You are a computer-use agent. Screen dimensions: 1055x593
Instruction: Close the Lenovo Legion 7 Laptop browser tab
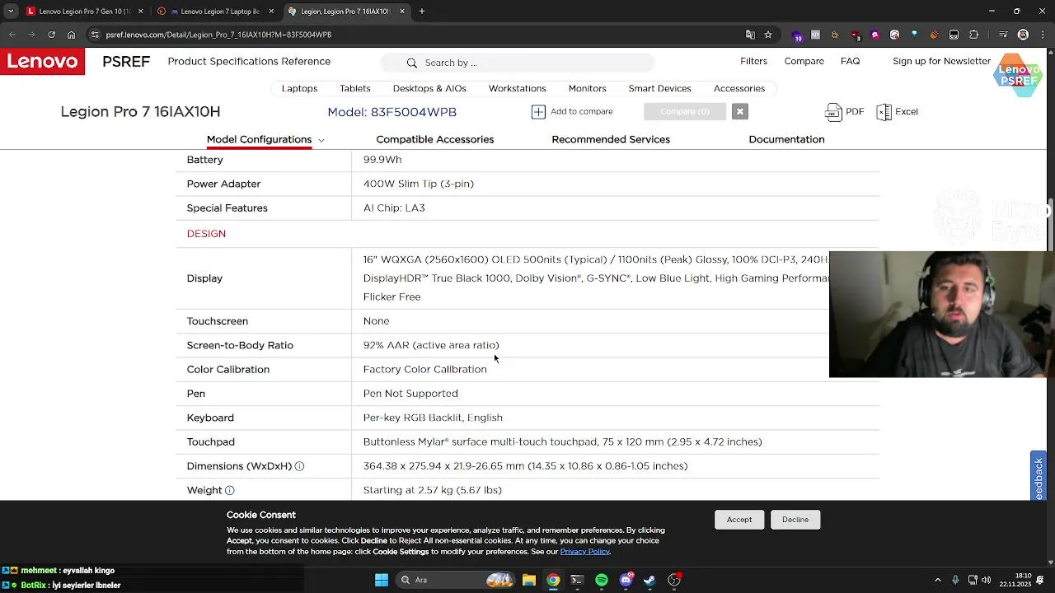point(271,12)
